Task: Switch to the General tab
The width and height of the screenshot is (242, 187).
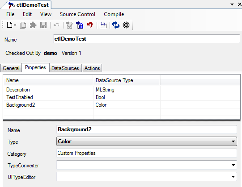Action: [x=11, y=68]
